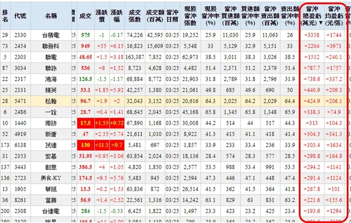Click stock code 5471
Image resolution: width=351 pixels, height=223 pixels.
coord(20,101)
